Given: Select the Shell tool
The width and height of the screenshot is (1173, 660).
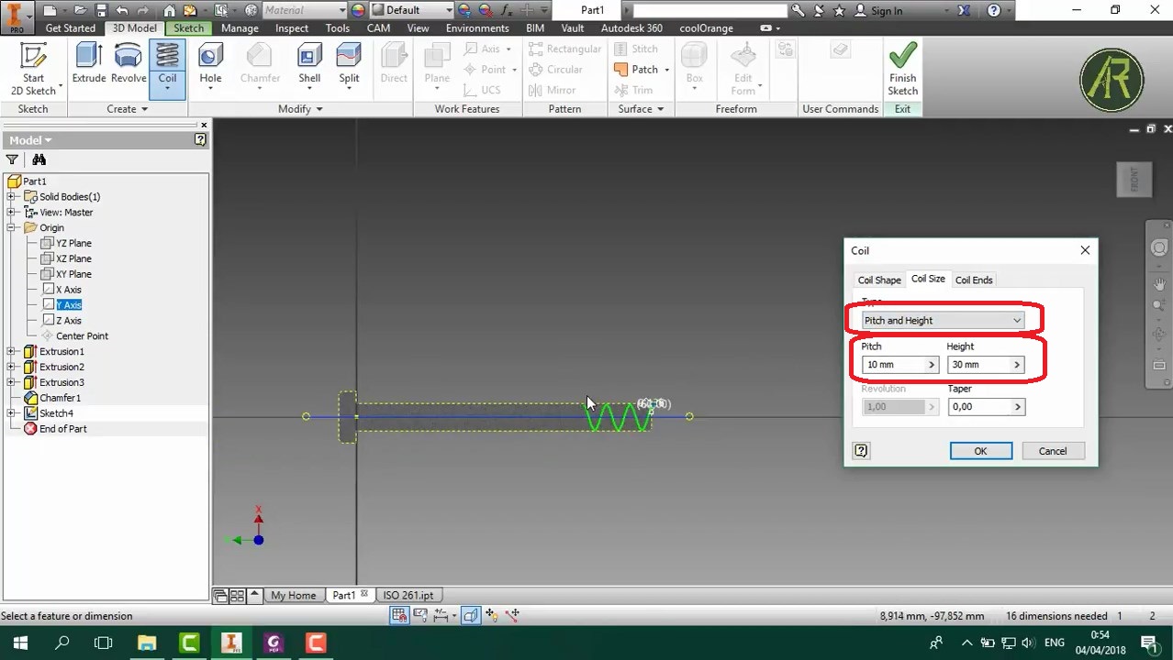Looking at the screenshot, I should [x=308, y=64].
